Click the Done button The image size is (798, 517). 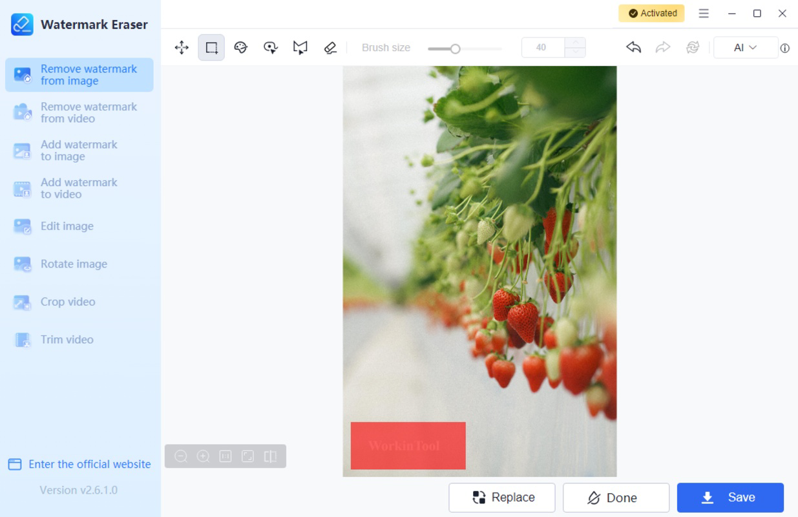coord(616,498)
